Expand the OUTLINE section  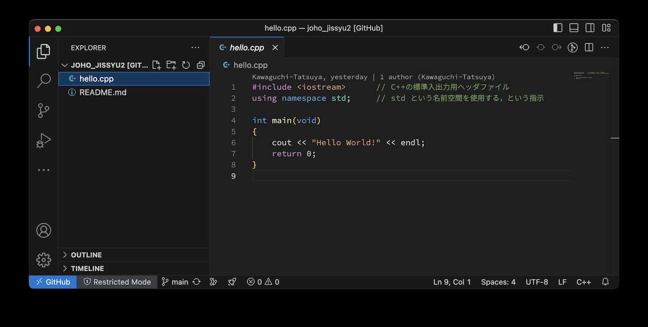[x=86, y=255]
